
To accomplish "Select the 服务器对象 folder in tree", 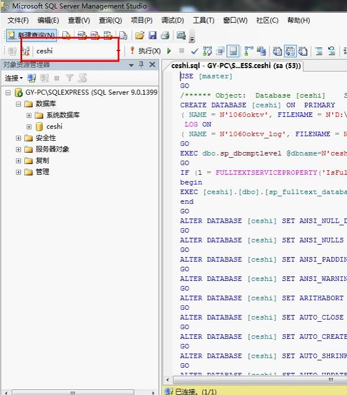I will [52, 149].
